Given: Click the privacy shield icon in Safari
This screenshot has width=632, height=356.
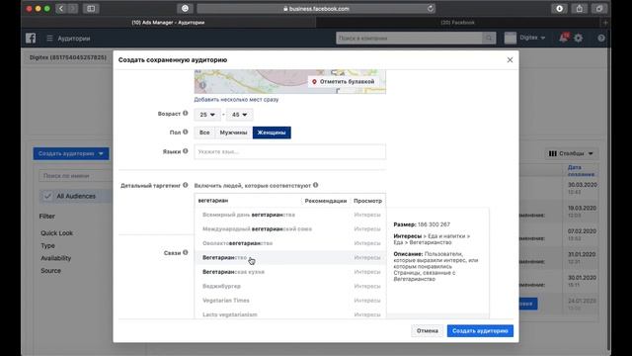Looking at the screenshot, I should [185, 9].
